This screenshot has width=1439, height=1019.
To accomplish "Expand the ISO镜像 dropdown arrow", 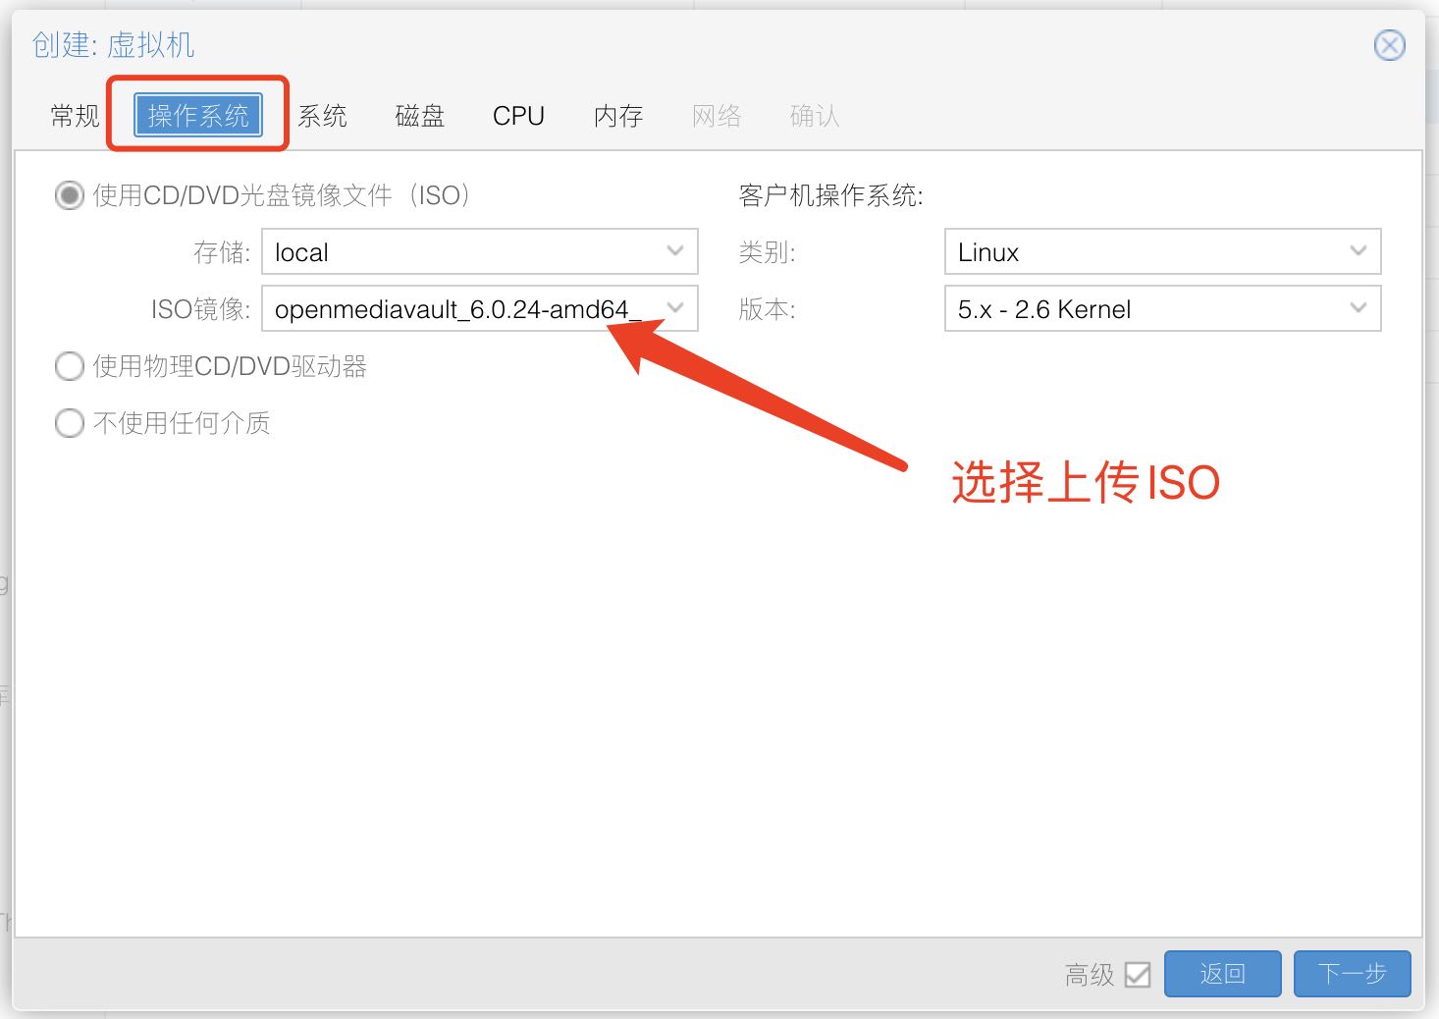I will (x=675, y=308).
